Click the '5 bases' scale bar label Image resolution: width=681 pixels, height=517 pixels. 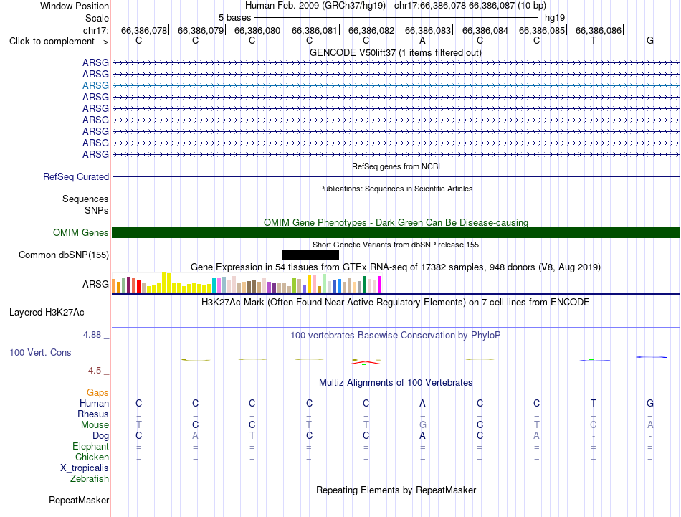(234, 18)
